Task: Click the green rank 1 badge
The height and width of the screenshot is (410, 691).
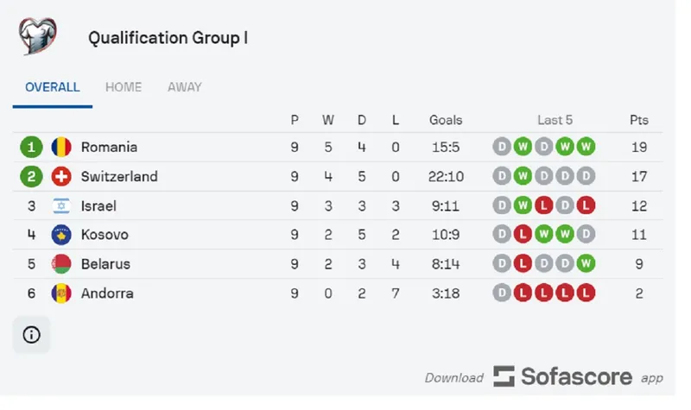Action: tap(31, 147)
